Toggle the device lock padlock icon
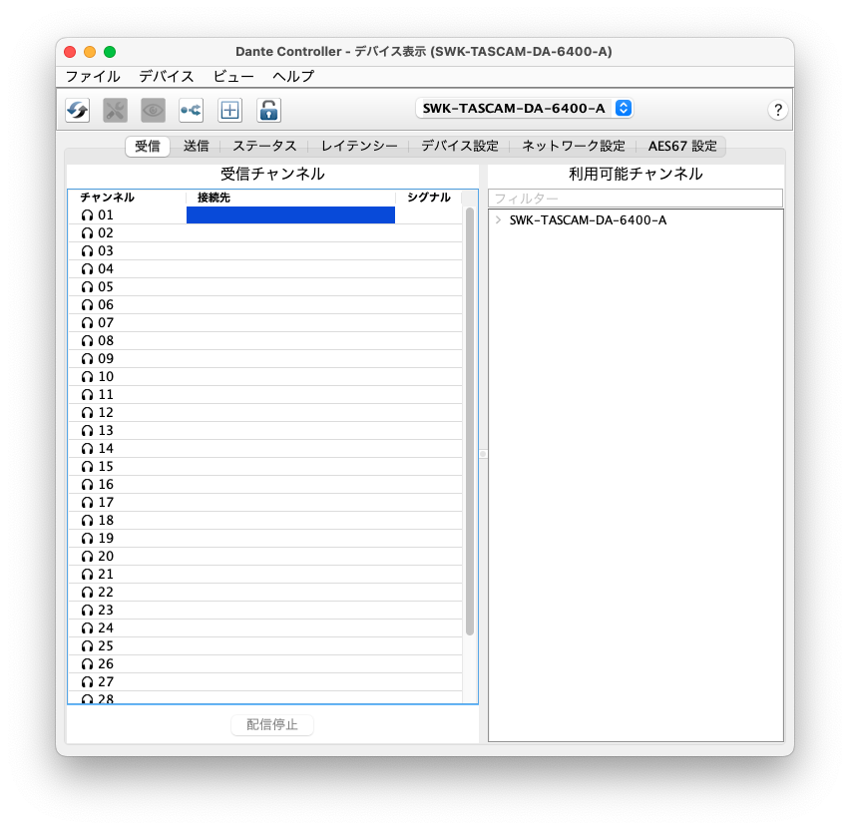This screenshot has width=850, height=830. [x=268, y=110]
